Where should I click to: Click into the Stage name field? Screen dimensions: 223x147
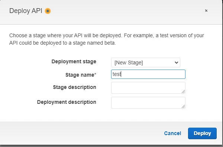[148, 74]
